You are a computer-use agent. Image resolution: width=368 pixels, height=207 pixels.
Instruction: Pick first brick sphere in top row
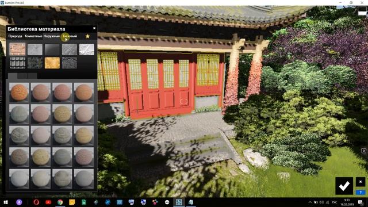[19, 93]
